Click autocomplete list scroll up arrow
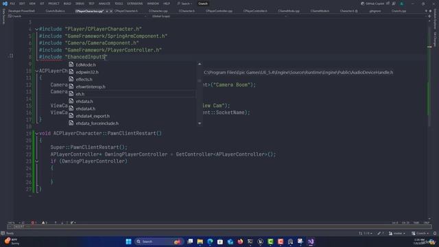 point(200,64)
